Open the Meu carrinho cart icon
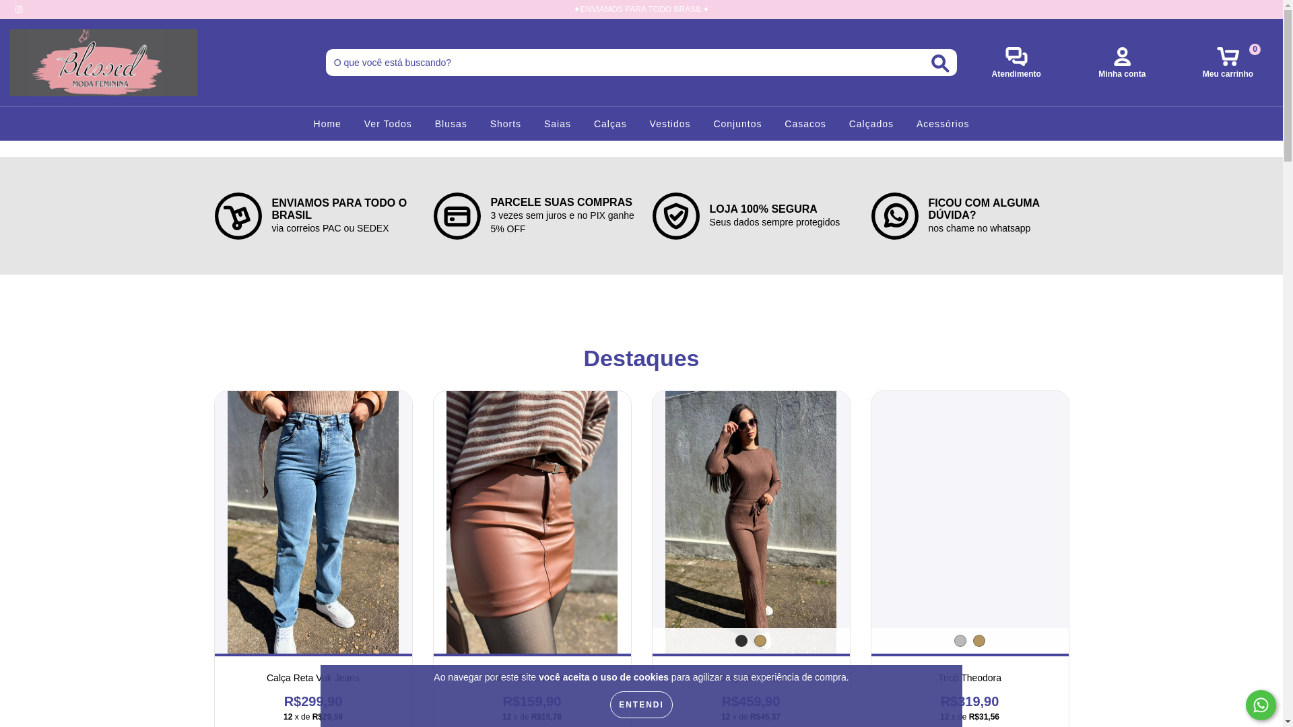Viewport: 1293px width, 727px height. (1228, 56)
